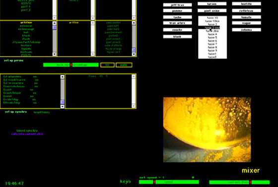Click the scroll-up arrow beside the artifice list
This screenshot has width=278, height=187.
tap(55, 23)
